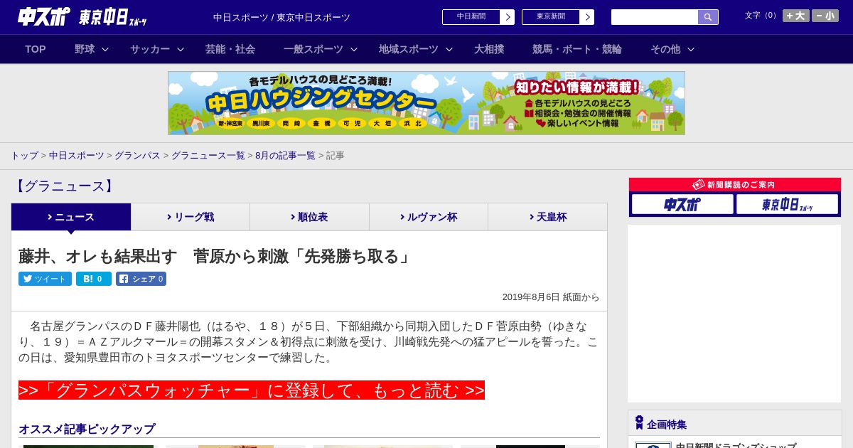
Task: Expand the 野球 menu chevron
Action: click(x=105, y=50)
